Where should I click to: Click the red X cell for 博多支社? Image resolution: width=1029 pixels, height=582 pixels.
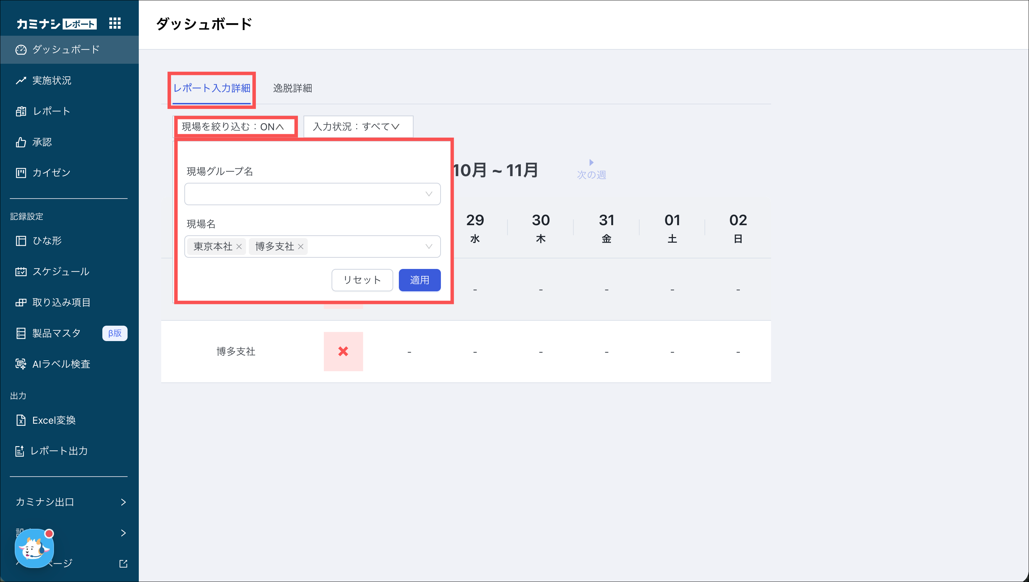[343, 352]
